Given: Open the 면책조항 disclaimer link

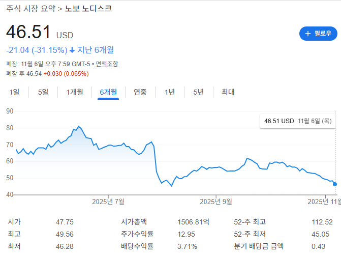Looking at the screenshot, I should click(x=107, y=64).
